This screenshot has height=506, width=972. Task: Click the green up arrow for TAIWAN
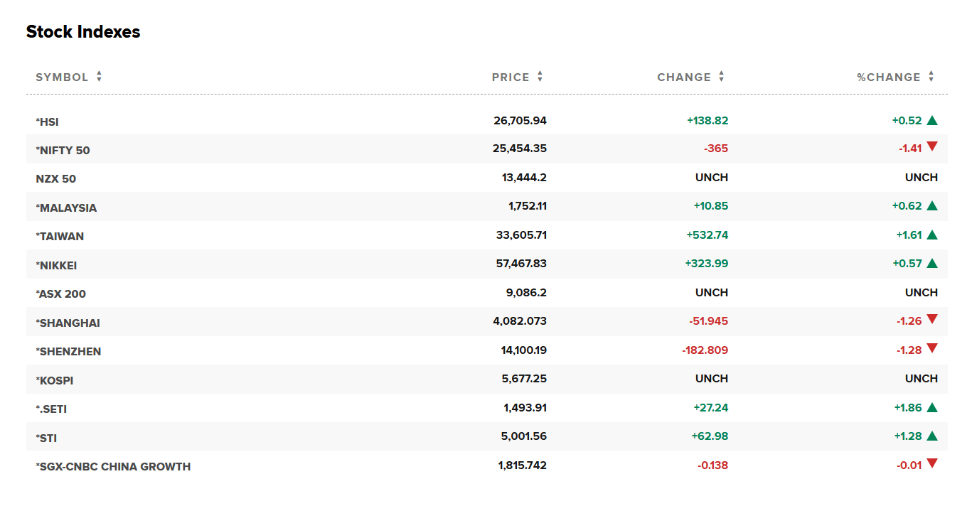932,235
